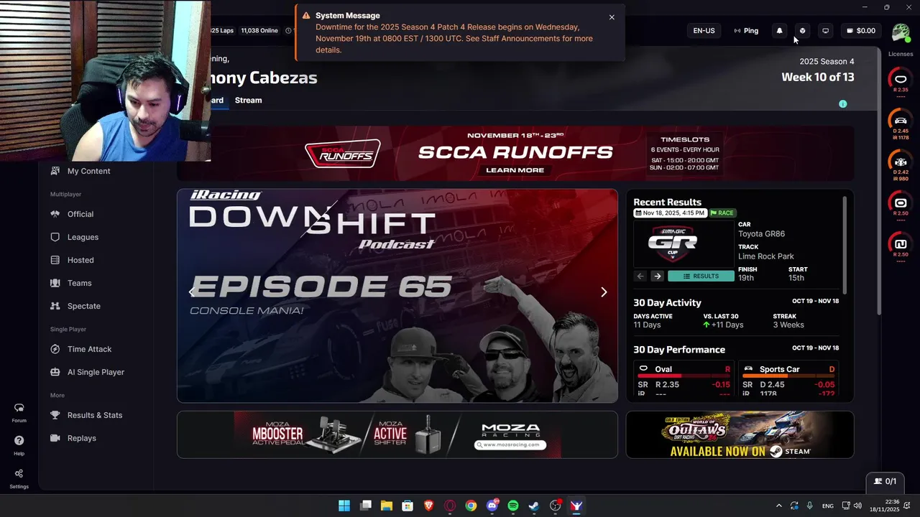Go to previous recent result

click(640, 276)
